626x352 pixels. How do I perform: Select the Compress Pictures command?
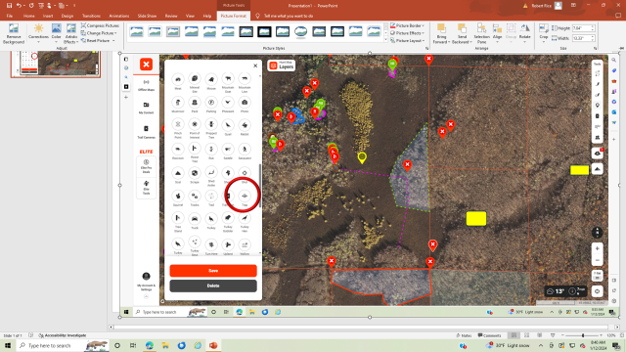pos(100,25)
